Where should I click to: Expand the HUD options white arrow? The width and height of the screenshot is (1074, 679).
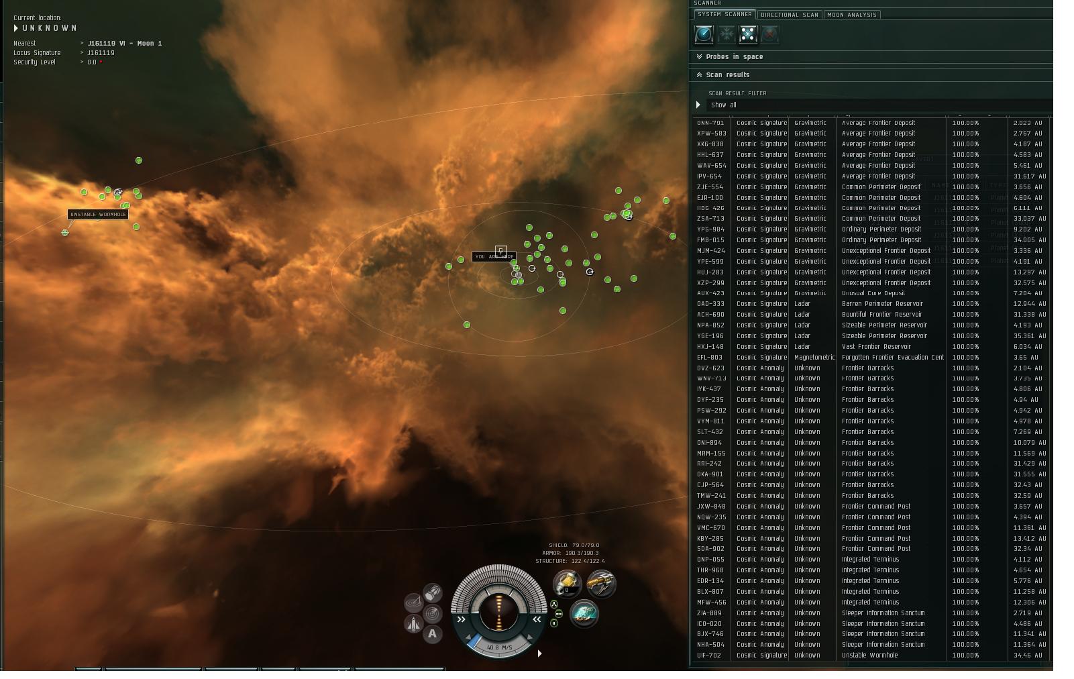pyautogui.click(x=539, y=653)
